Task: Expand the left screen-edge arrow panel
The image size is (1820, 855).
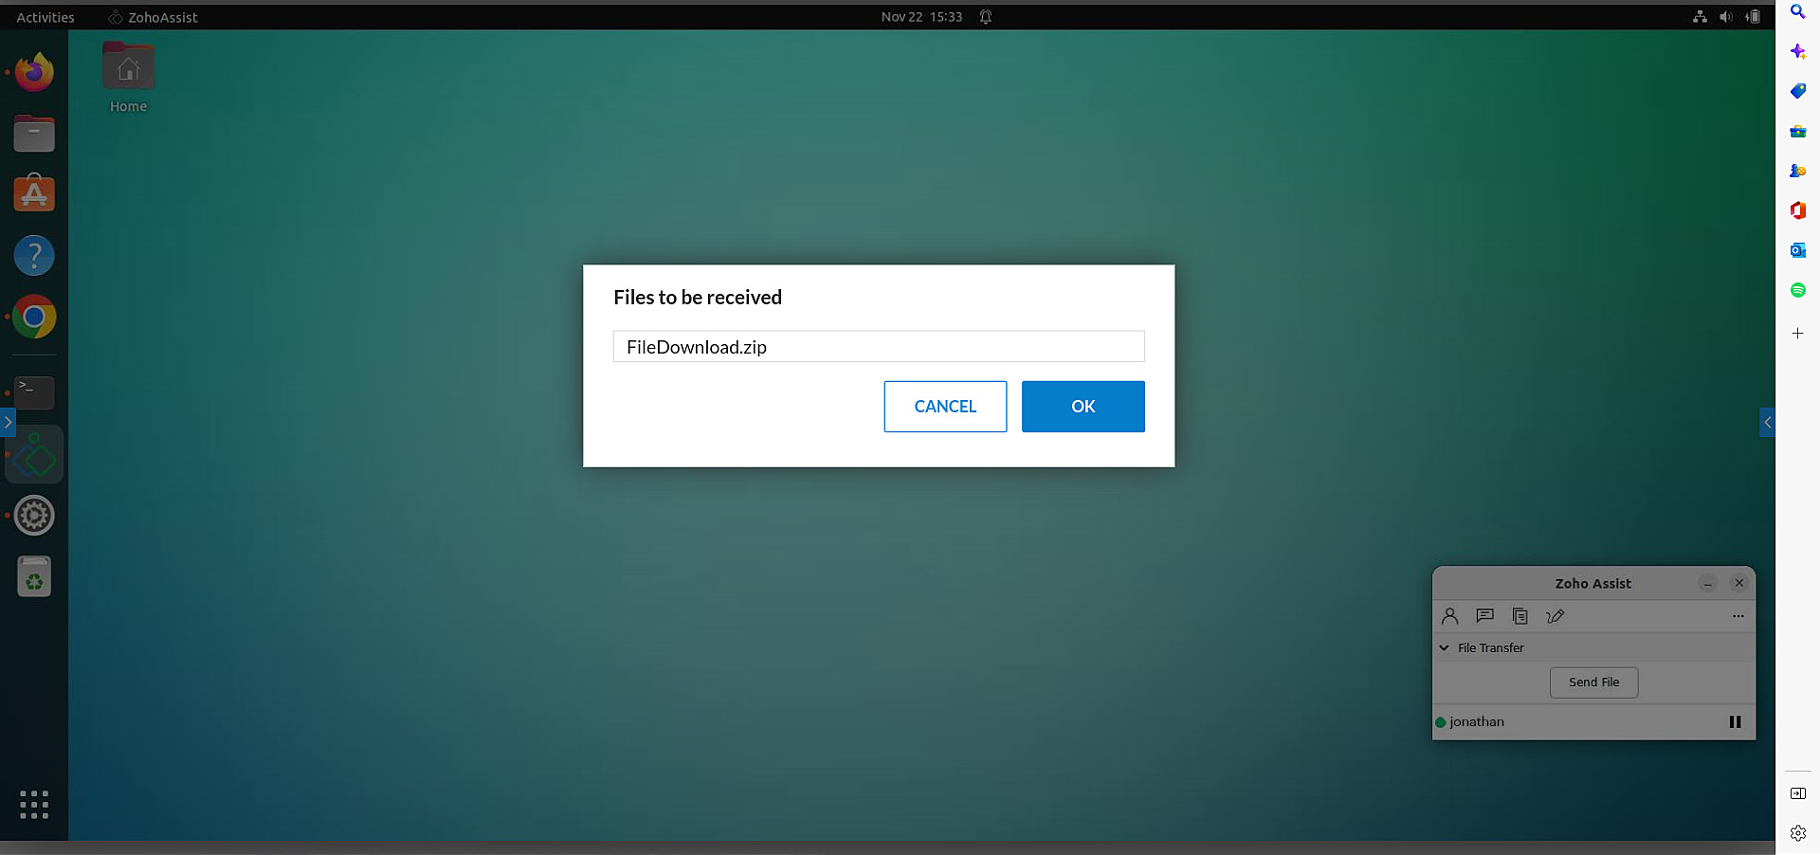Action: pyautogui.click(x=9, y=423)
